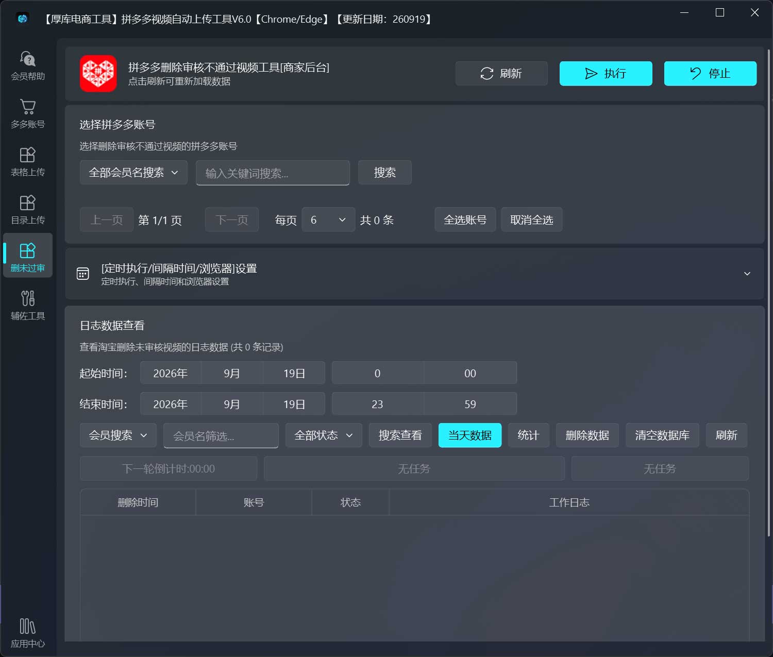The width and height of the screenshot is (773, 657).
Task: Go to 上一页 of accounts
Action: (x=107, y=220)
